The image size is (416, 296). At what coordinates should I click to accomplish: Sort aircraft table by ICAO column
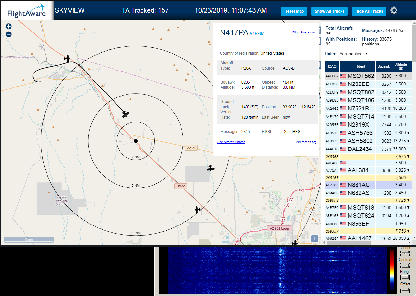tap(332, 66)
